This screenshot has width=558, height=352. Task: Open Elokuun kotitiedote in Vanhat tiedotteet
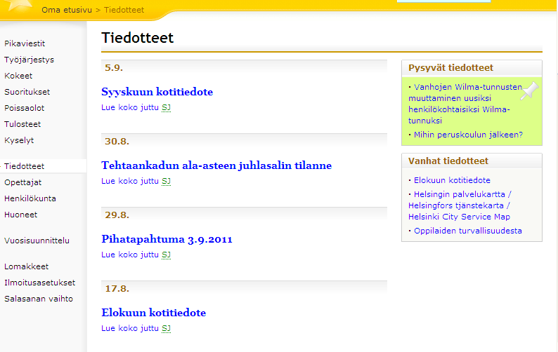pos(452,180)
